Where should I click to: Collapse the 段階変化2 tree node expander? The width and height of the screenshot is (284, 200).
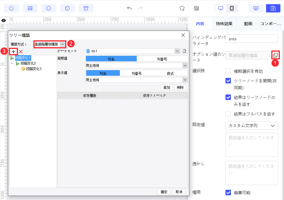click(12, 64)
